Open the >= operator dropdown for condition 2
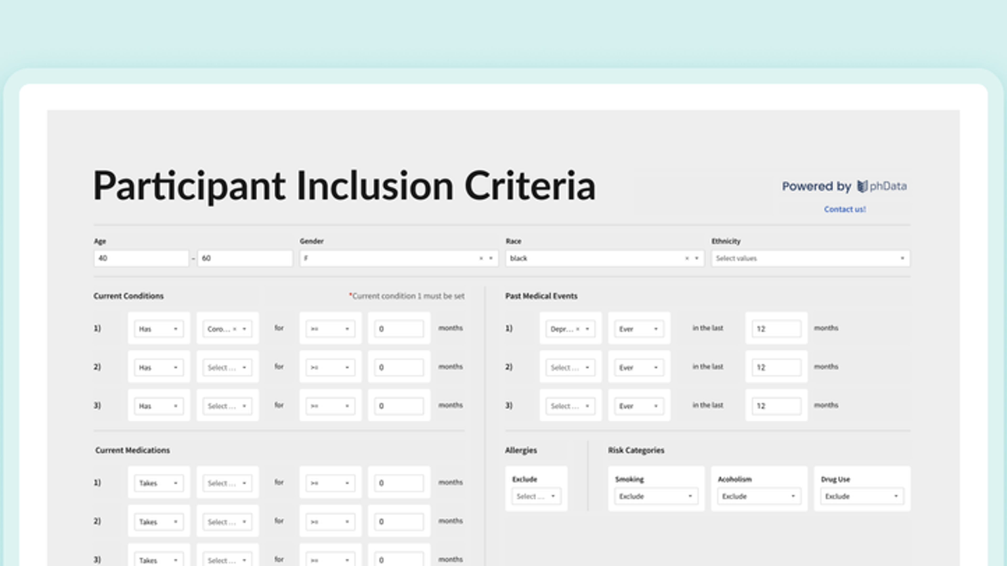Image resolution: width=1007 pixels, height=566 pixels. (330, 367)
